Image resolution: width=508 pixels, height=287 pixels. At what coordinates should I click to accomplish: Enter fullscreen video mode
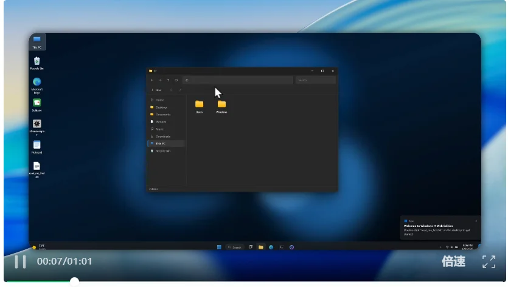489,262
